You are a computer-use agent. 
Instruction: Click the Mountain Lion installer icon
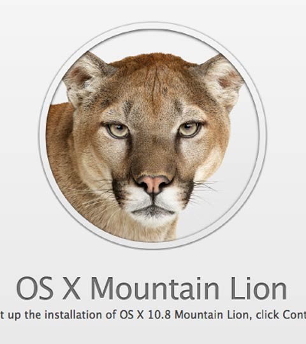click(153, 136)
